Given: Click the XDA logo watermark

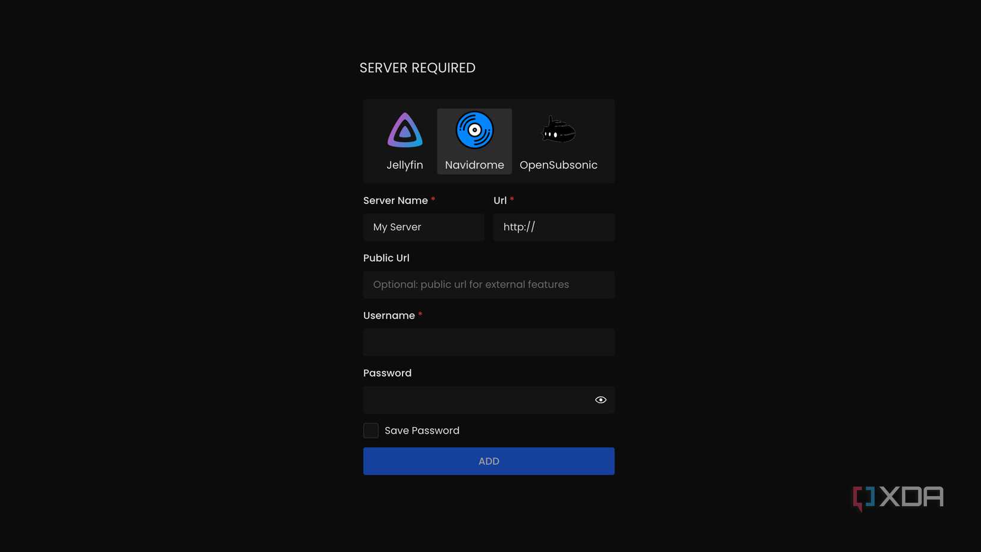Looking at the screenshot, I should [x=897, y=497].
